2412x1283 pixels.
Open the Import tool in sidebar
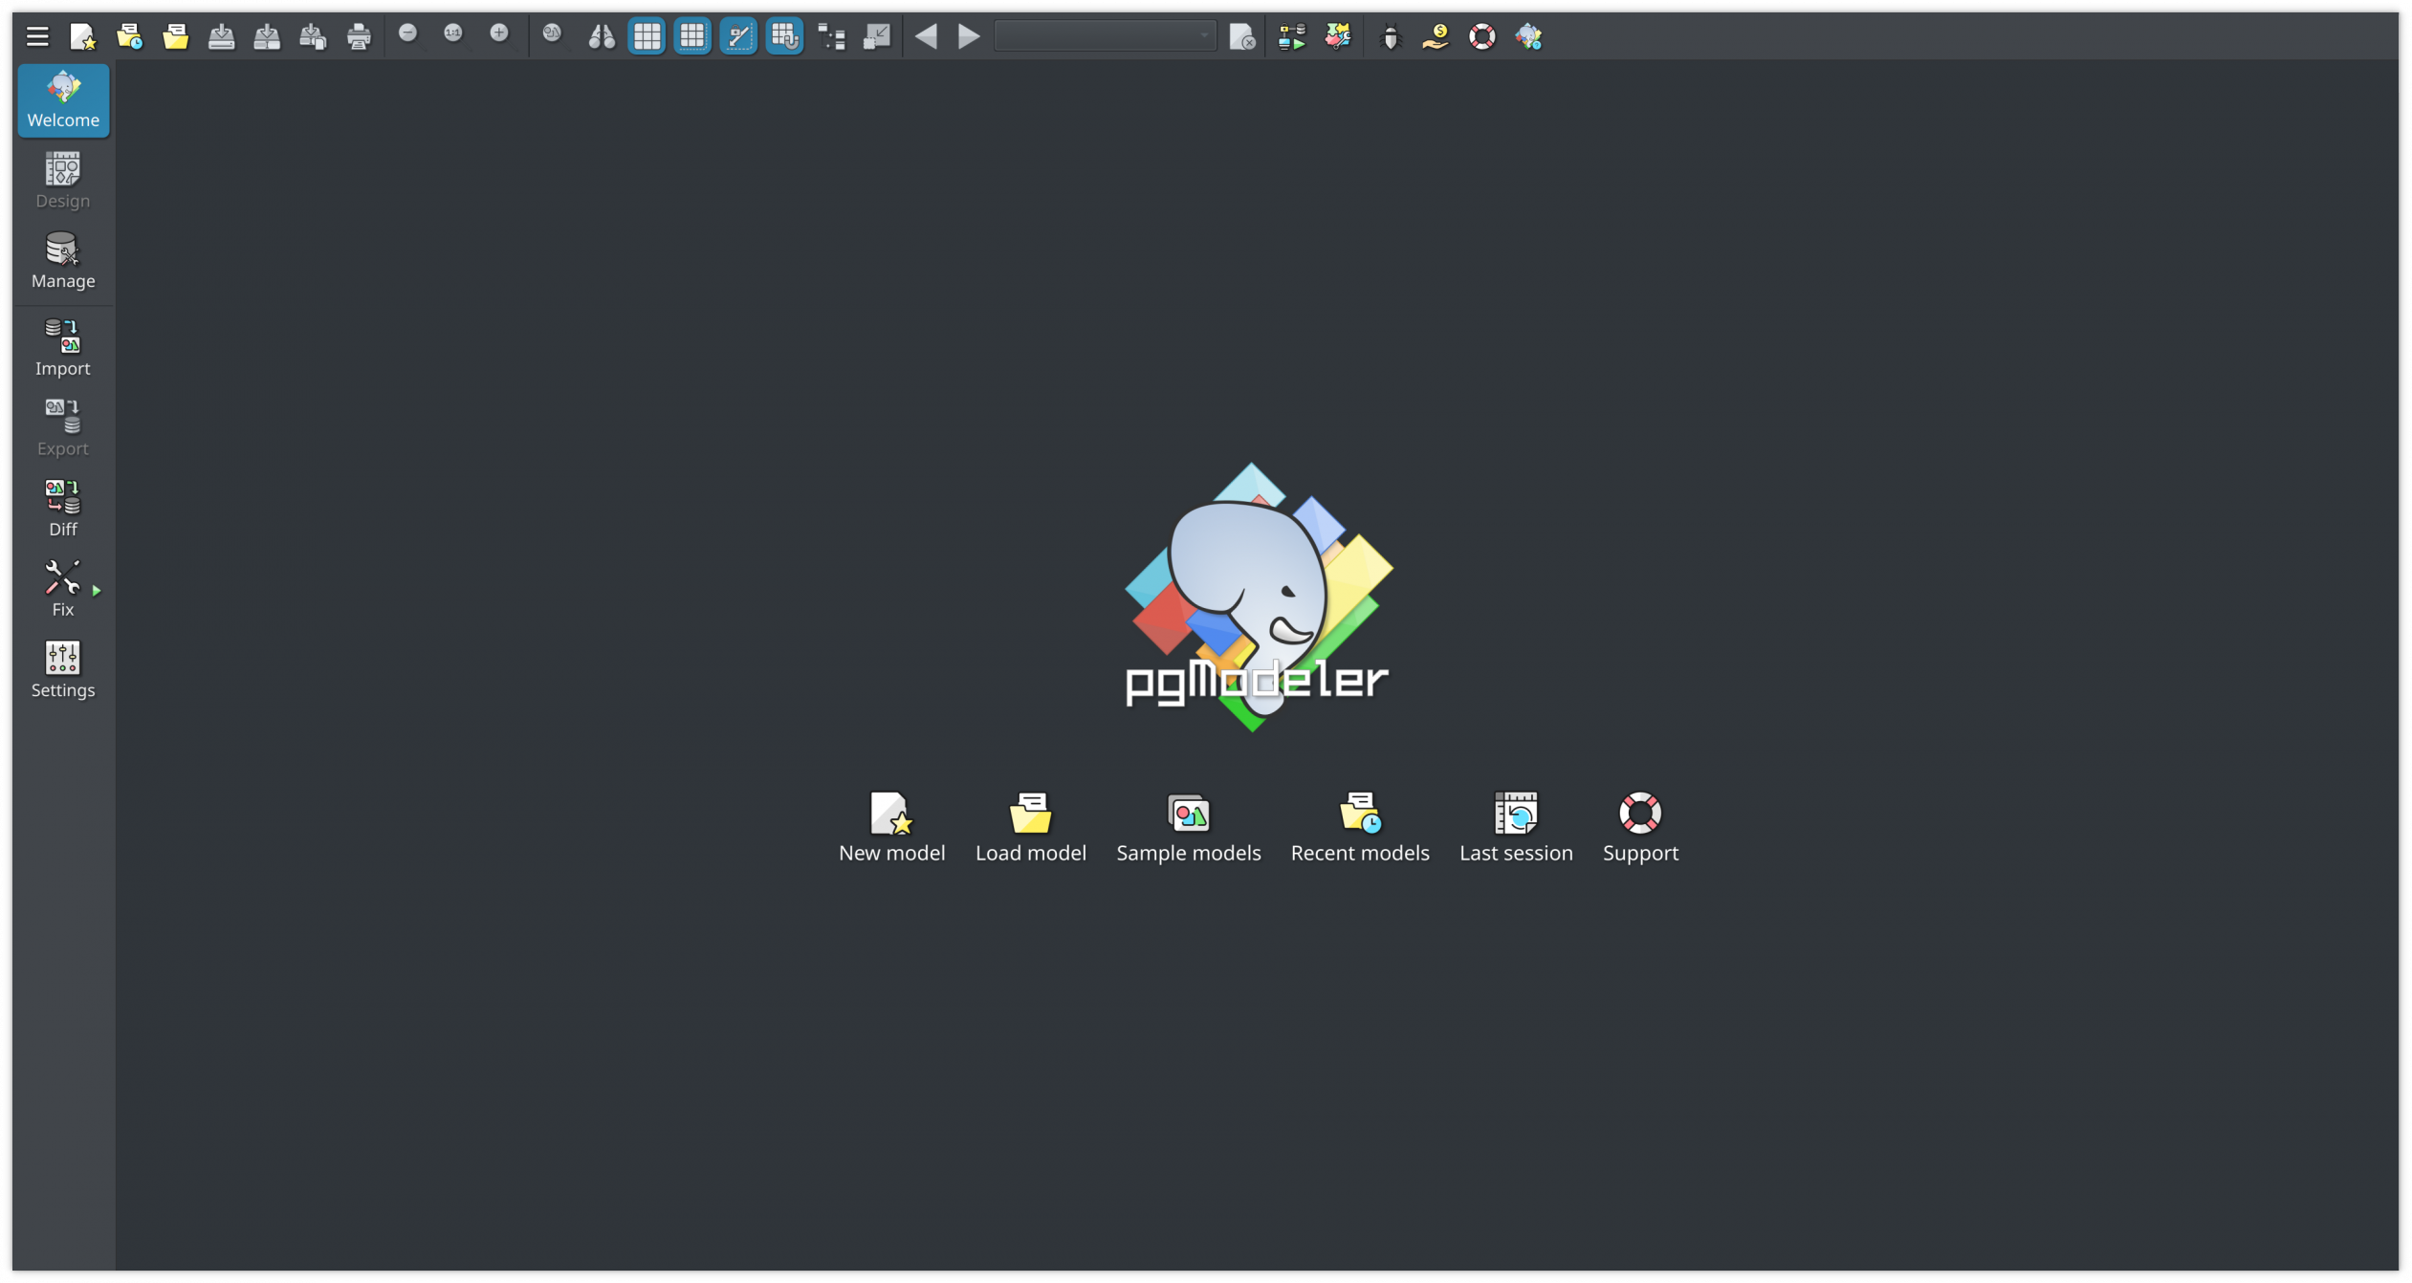tap(63, 348)
